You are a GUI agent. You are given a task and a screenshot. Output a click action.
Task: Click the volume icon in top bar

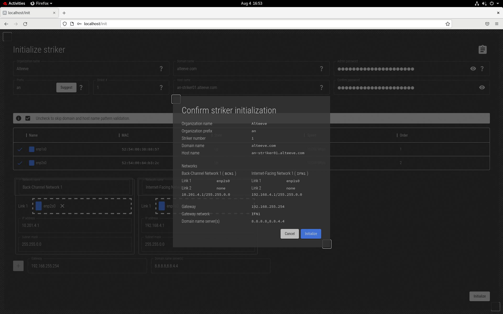(484, 3)
